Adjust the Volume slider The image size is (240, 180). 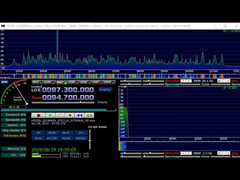click(63, 102)
